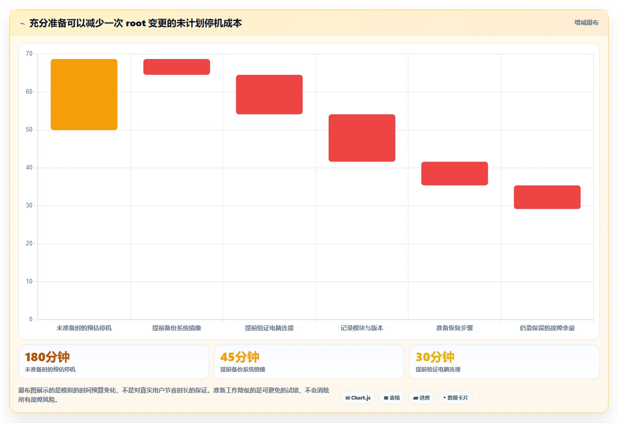Click the red 仍需保留的故障余量 waterfall bar
Viewport: 618px width, 423px height.
(547, 197)
